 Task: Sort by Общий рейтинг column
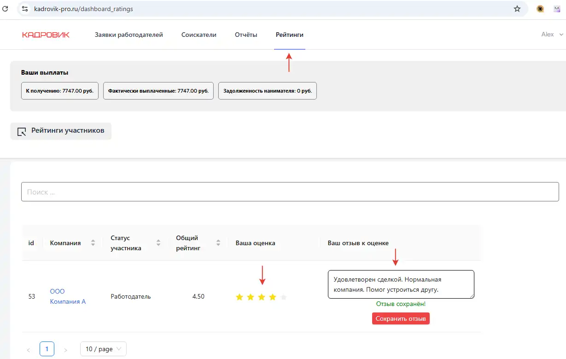click(x=218, y=243)
